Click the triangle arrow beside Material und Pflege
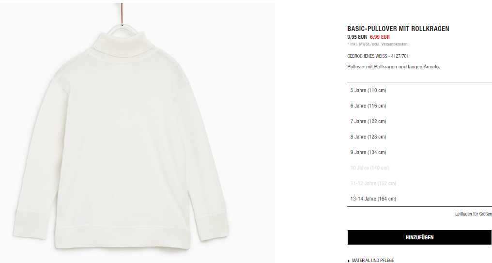Screen dimensions: 492x263 tap(349, 261)
